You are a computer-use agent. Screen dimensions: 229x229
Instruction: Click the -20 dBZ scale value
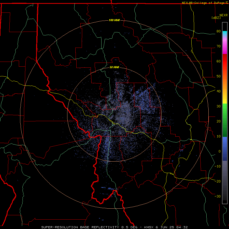(218, 181)
